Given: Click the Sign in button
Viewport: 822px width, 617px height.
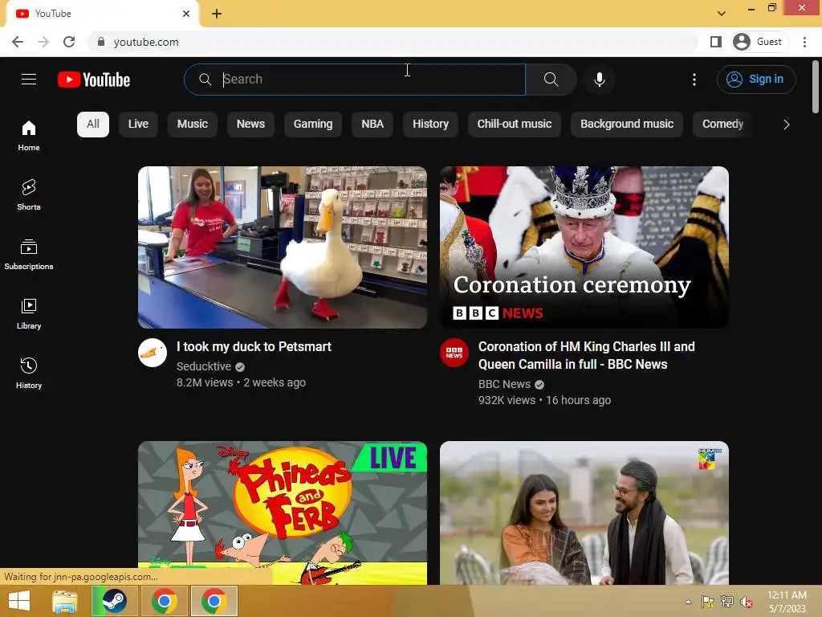Looking at the screenshot, I should [756, 80].
